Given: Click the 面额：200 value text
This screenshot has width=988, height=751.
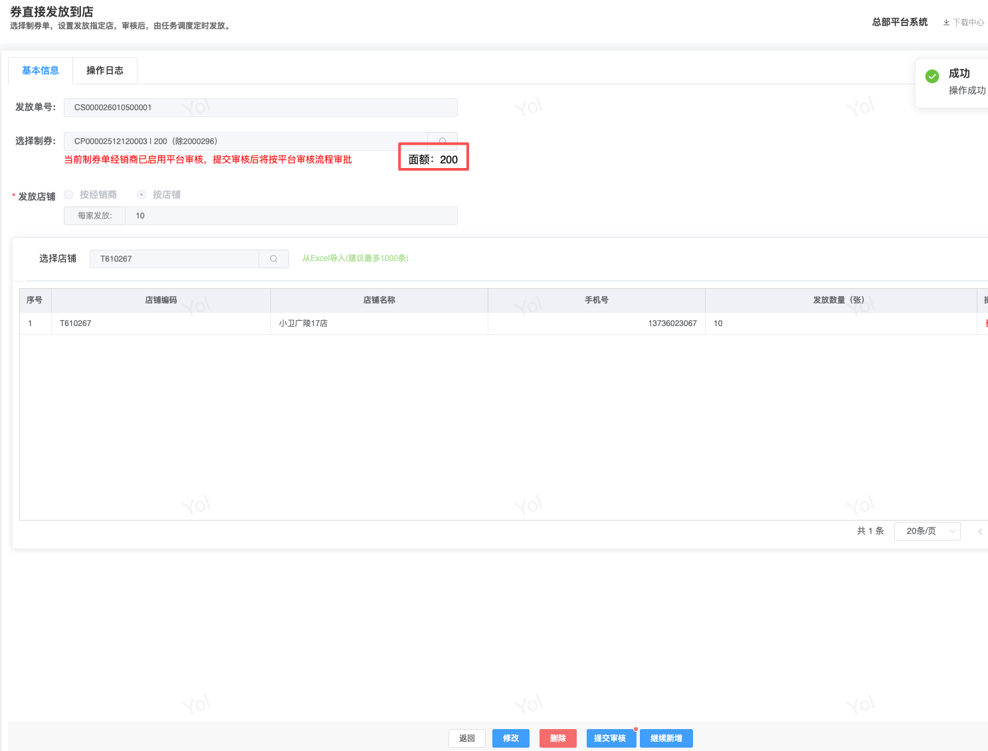Looking at the screenshot, I should [x=433, y=159].
